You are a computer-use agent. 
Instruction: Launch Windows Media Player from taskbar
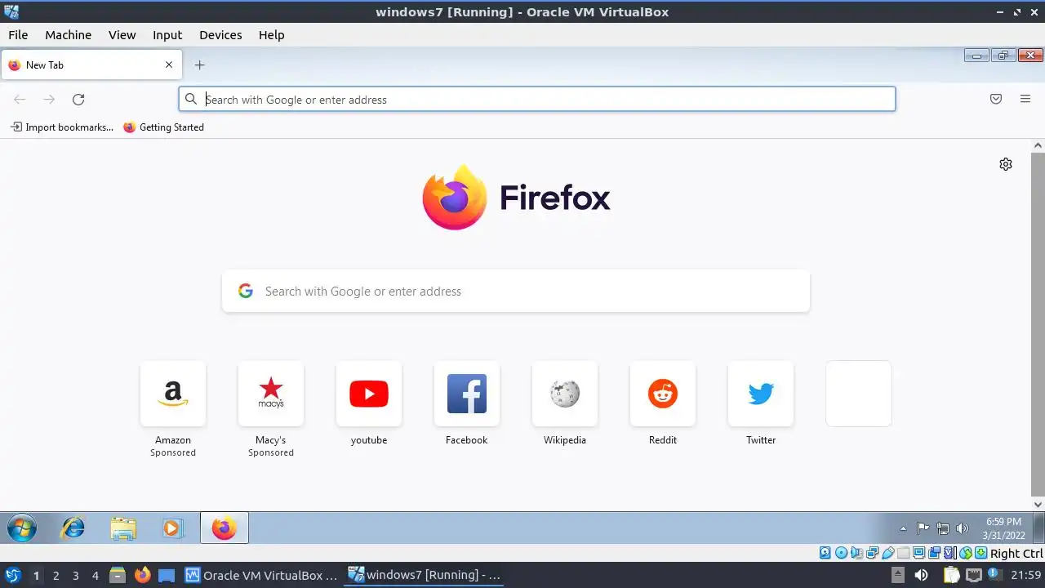(x=172, y=528)
